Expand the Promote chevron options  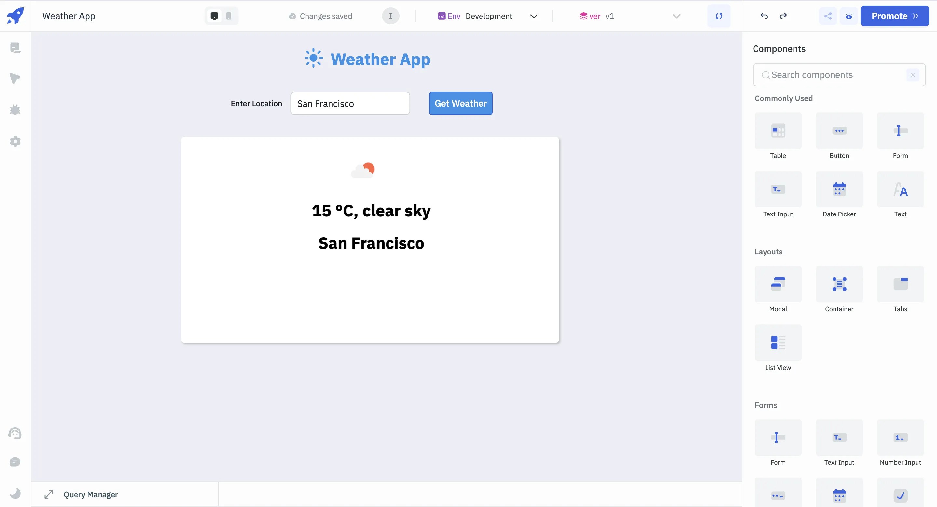(x=916, y=16)
